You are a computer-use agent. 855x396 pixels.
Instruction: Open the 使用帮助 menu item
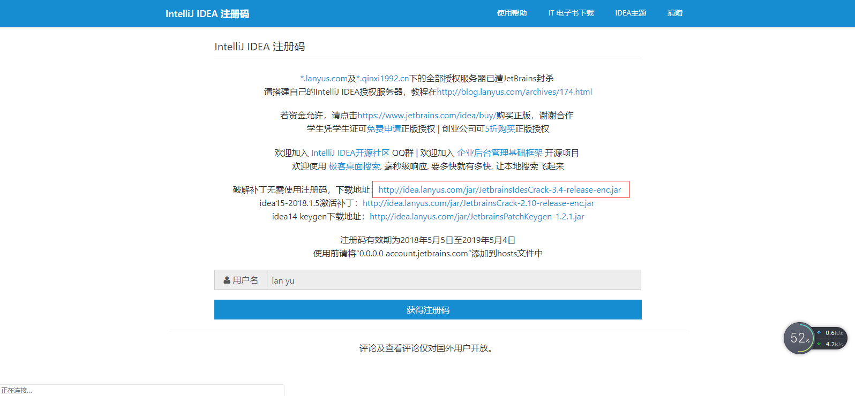click(512, 13)
